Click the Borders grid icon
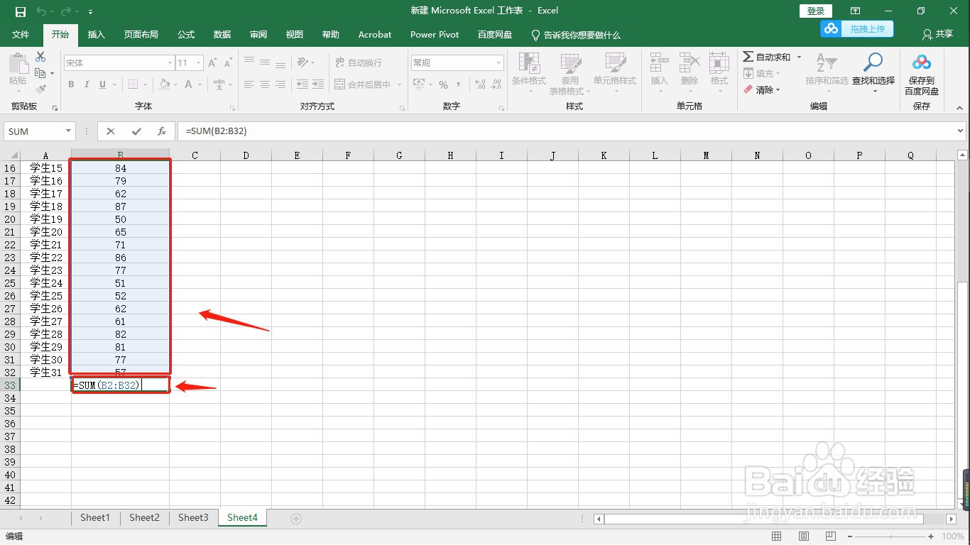This screenshot has width=970, height=545. point(131,84)
